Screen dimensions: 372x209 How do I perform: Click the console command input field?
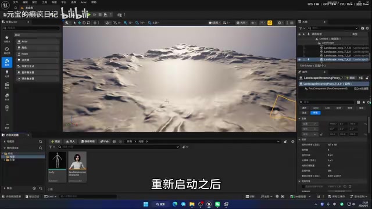[x=88, y=196]
